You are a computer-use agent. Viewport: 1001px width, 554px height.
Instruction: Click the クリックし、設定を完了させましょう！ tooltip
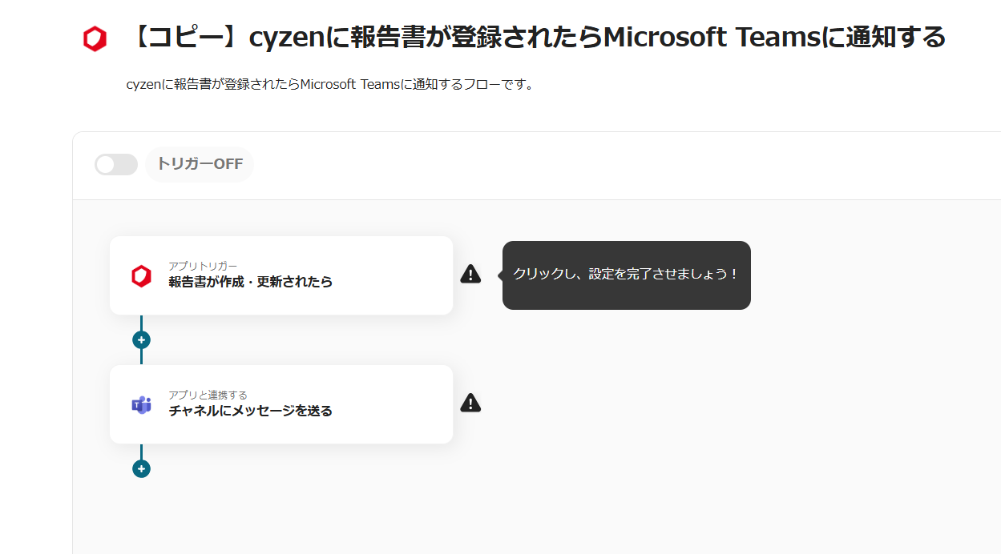click(x=626, y=275)
